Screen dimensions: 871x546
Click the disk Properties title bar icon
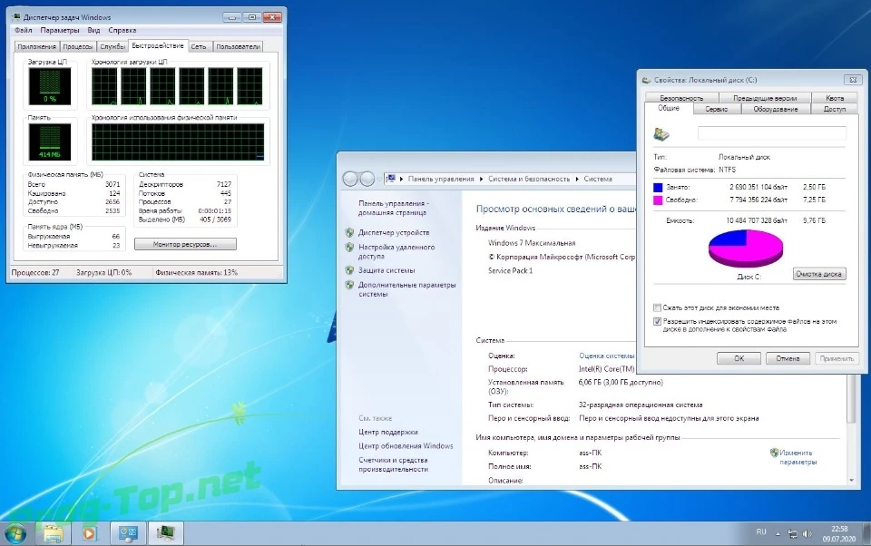pos(647,80)
